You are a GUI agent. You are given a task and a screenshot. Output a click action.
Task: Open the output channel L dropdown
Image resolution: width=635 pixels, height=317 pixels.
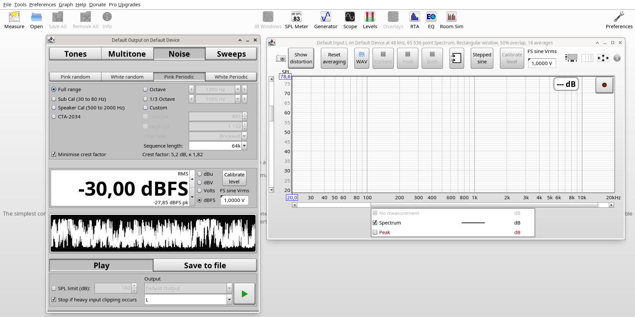[229, 300]
